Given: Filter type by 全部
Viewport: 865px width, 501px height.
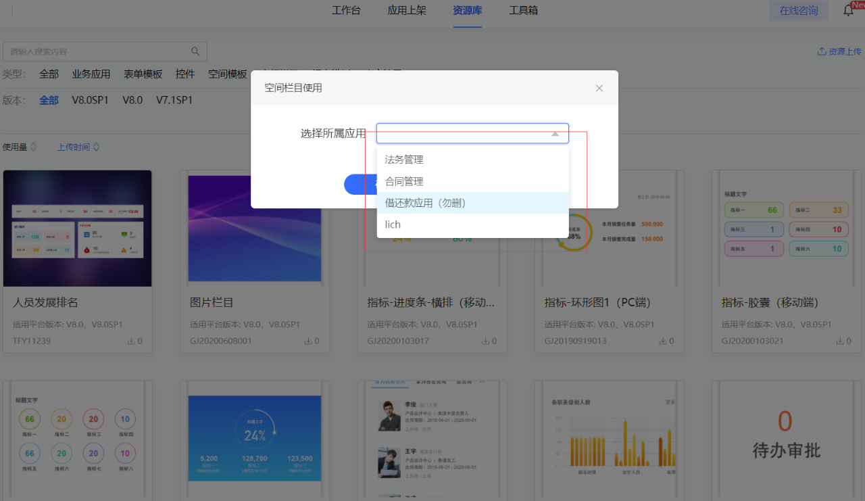Looking at the screenshot, I should pyautogui.click(x=49, y=74).
